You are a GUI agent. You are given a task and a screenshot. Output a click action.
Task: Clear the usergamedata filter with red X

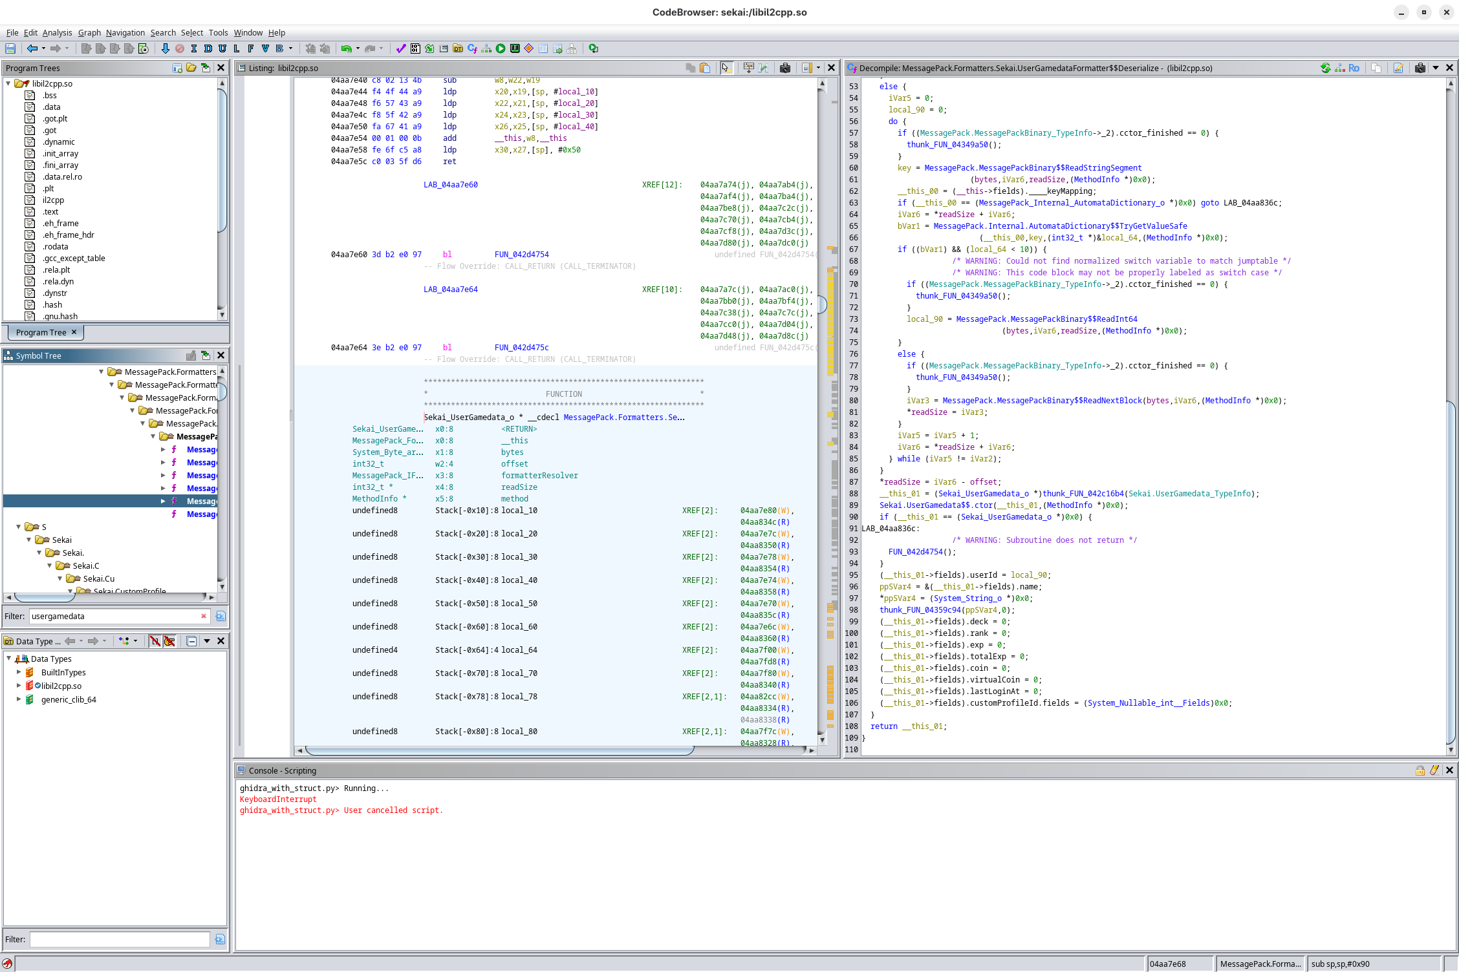tap(204, 616)
